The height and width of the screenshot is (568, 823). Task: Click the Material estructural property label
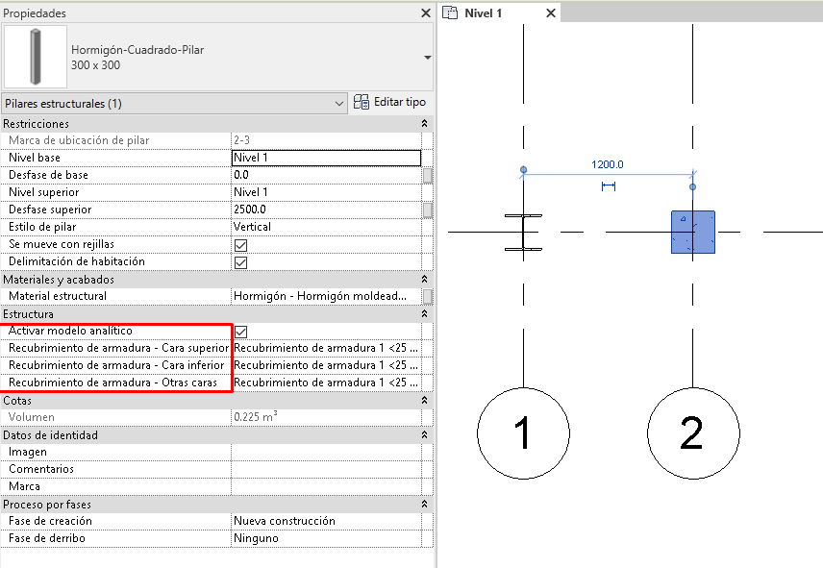(x=58, y=296)
